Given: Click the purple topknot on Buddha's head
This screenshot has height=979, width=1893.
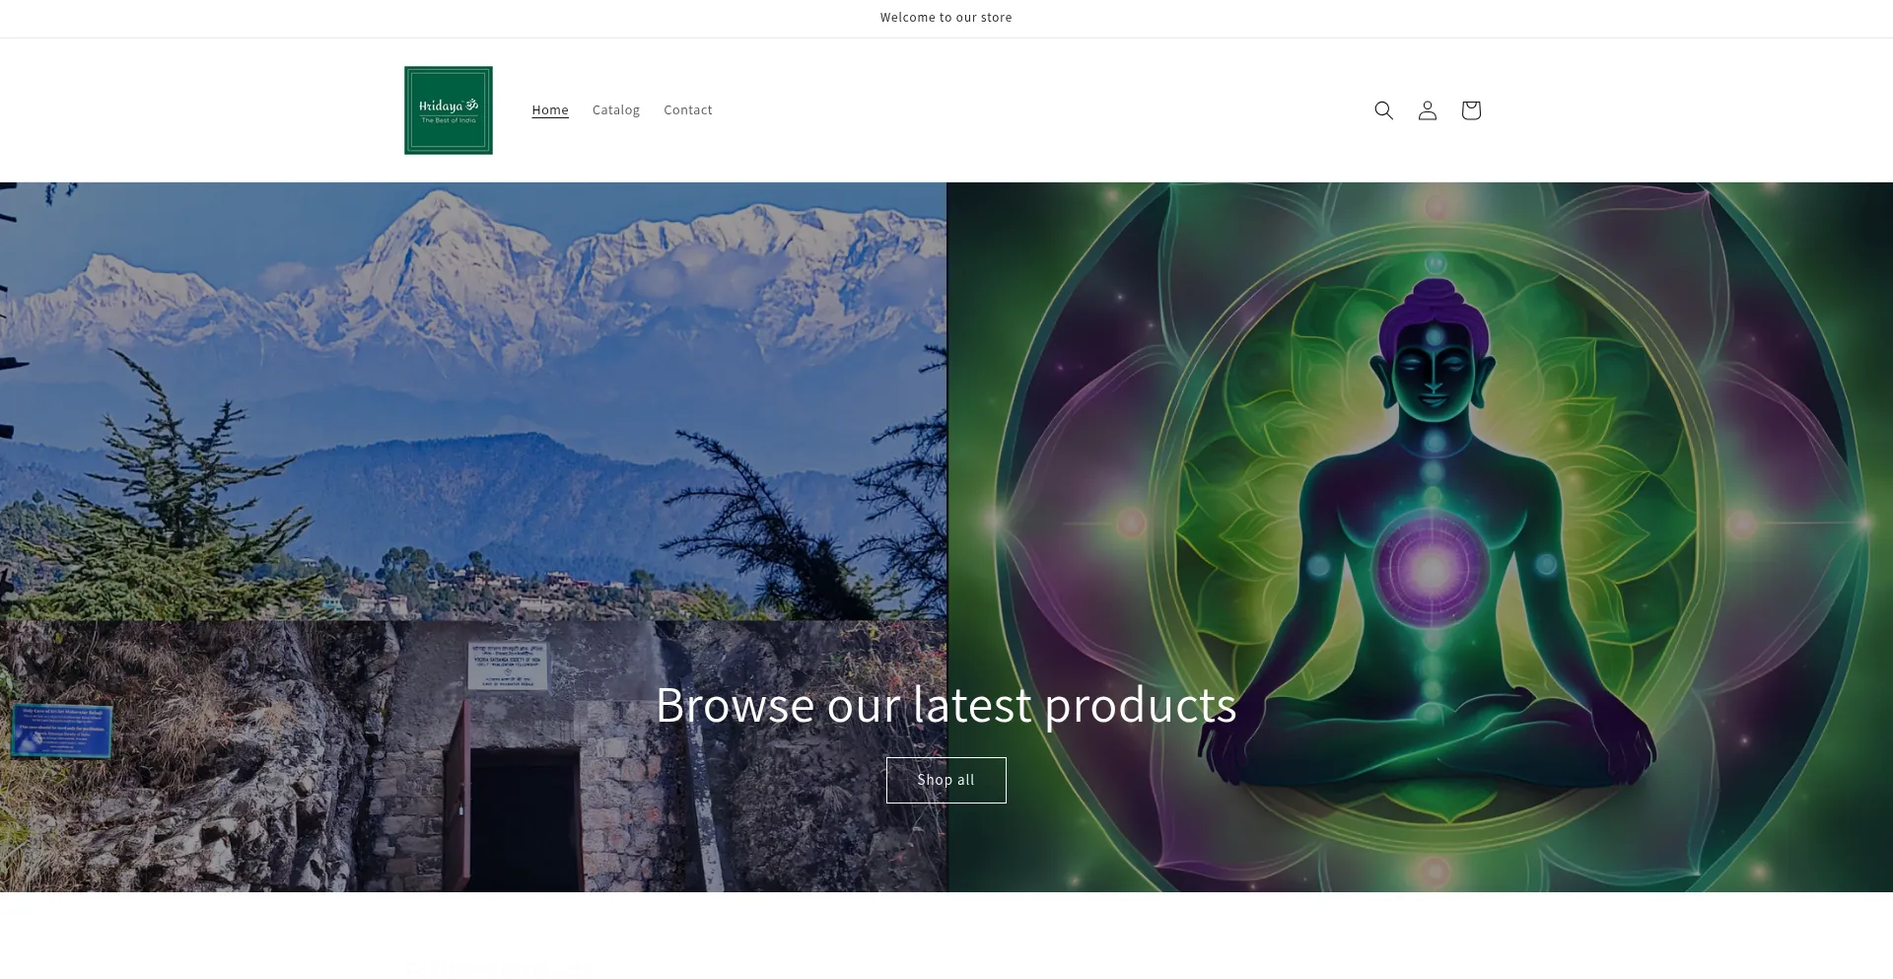Looking at the screenshot, I should 1435,301.
